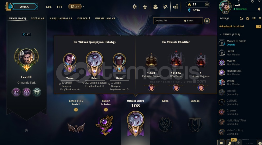The height and width of the screenshot is (145, 262).
Task: Open the chat bubble icon at bottom
Action: click(221, 143)
